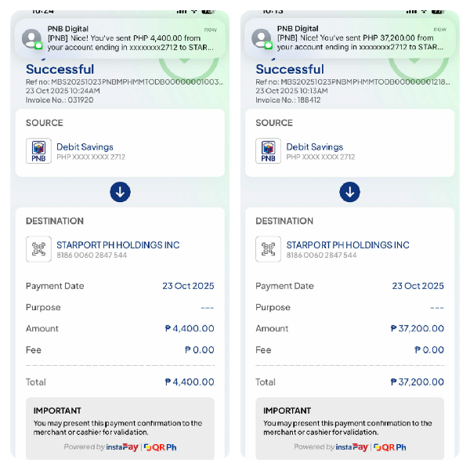Image resolution: width=470 pixels, height=470 pixels.
Task: Tap QR code icon beside STARPORT on 10:24AM receipt
Action: 38,249
